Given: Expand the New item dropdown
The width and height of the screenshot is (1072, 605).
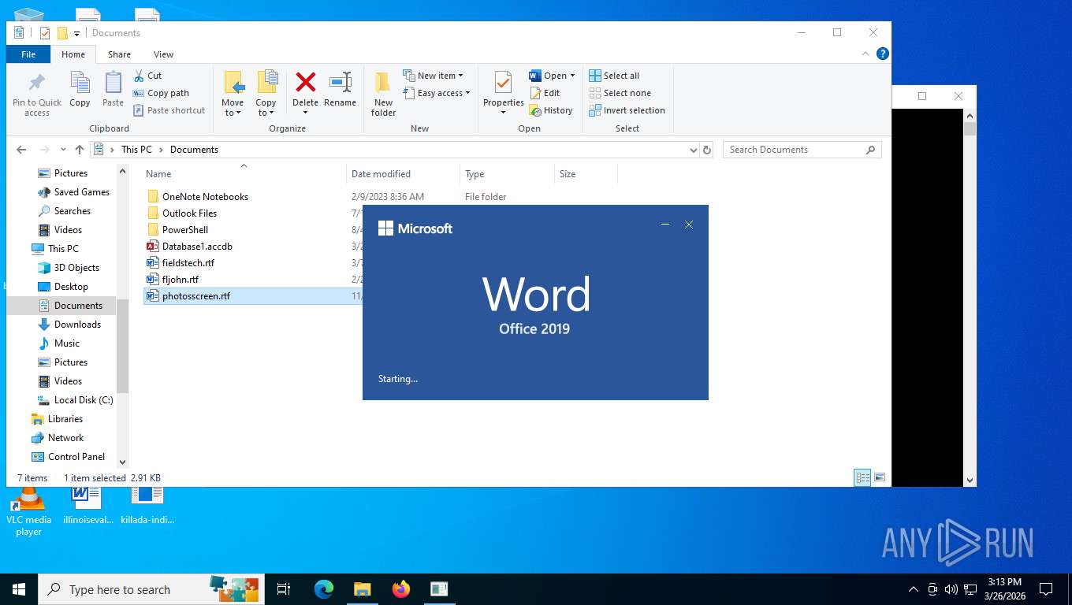Looking at the screenshot, I should click(x=434, y=76).
